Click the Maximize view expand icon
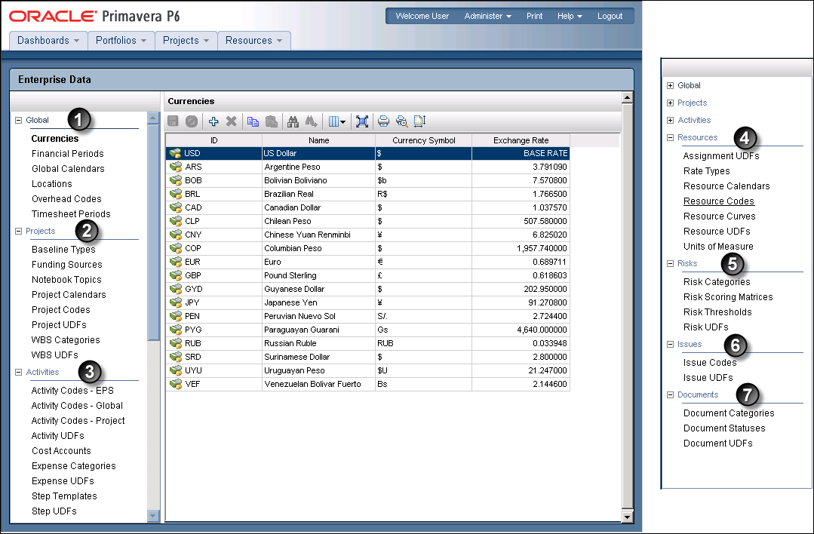Screen dimensions: 814x534 pos(362,121)
